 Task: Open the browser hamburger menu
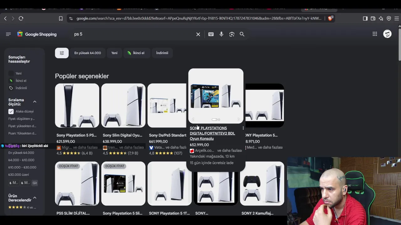click(x=397, y=18)
